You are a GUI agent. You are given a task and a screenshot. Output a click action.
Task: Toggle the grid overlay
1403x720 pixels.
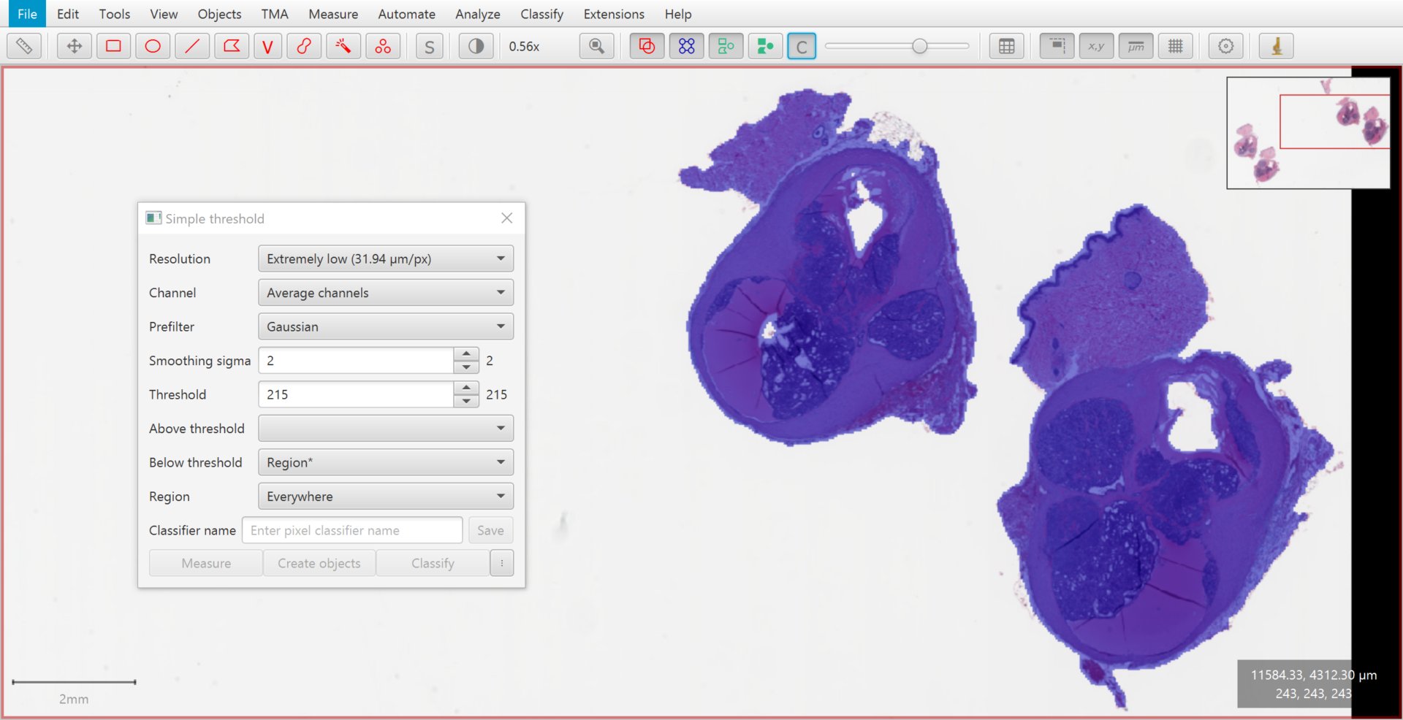[1175, 46]
